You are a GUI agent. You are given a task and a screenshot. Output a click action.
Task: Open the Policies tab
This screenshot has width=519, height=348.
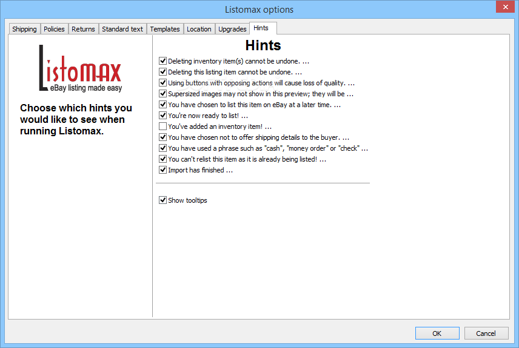point(54,29)
